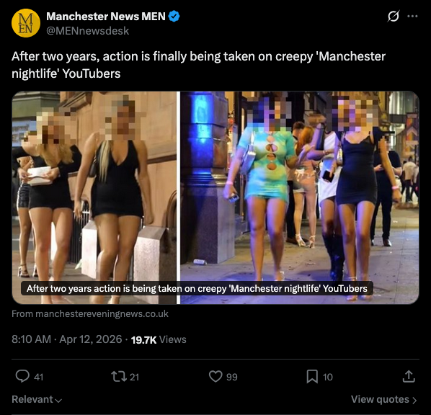Open the article preview card image

click(x=215, y=197)
